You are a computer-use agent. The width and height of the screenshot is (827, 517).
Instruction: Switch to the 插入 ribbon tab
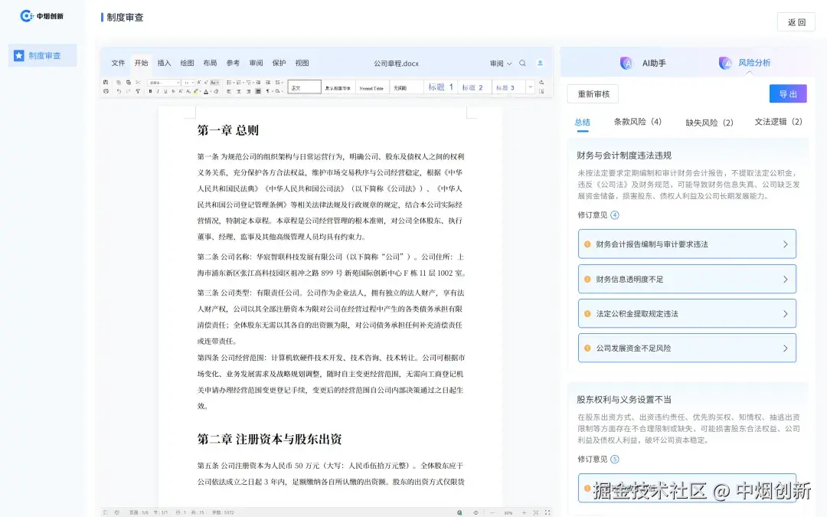click(164, 64)
